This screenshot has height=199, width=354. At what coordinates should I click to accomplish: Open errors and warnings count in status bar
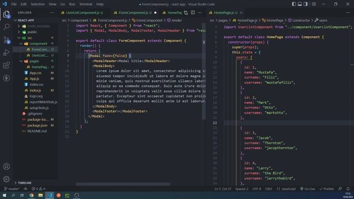pyautogui.click(x=39, y=189)
